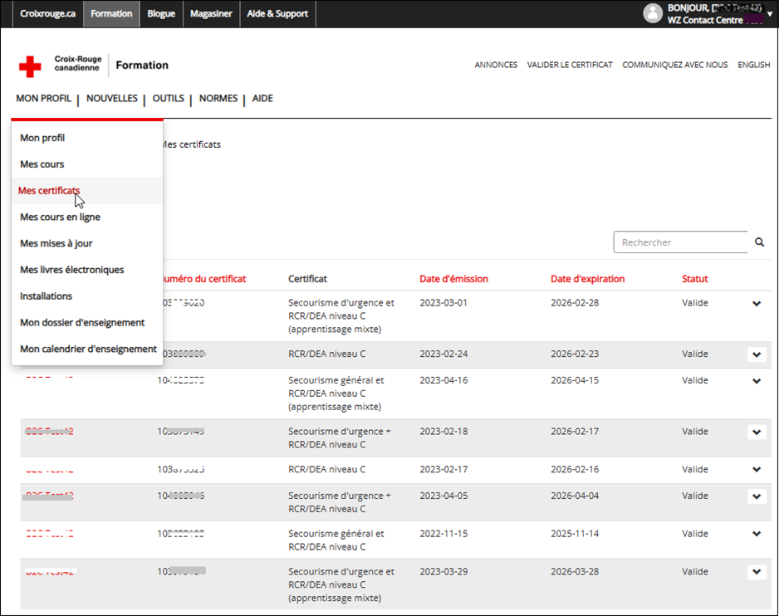779x616 pixels.
Task: Select the Formation top tab
Action: point(111,14)
